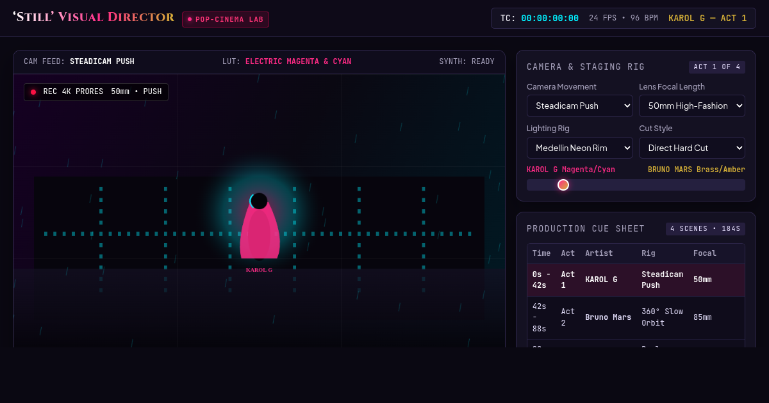The image size is (769, 403).
Task: Click the timecode 00:00:00:00 readout
Action: click(x=550, y=18)
